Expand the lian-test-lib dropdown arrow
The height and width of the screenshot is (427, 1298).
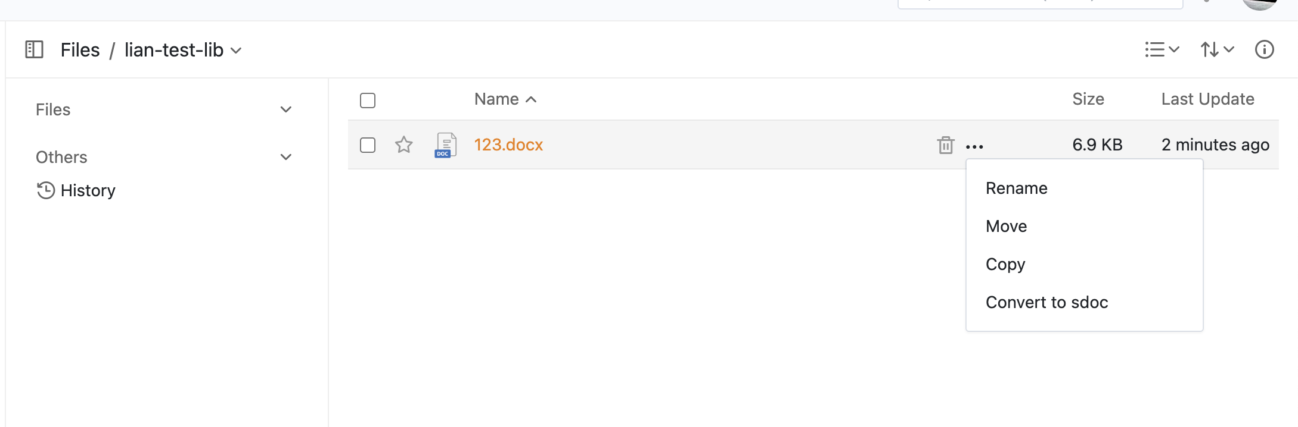coord(236,51)
